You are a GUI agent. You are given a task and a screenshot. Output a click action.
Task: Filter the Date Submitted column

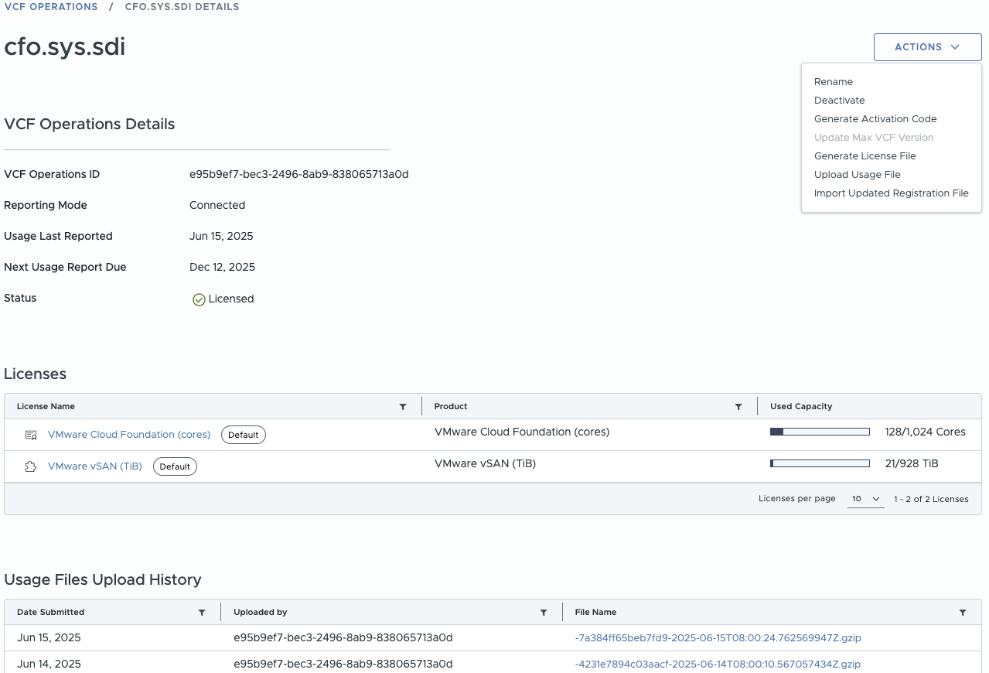coord(202,612)
